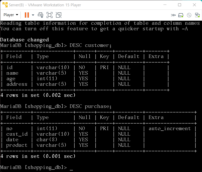Click 'auto_increment' in the Extra column
This screenshot has height=172, width=202.
[x=170, y=129]
